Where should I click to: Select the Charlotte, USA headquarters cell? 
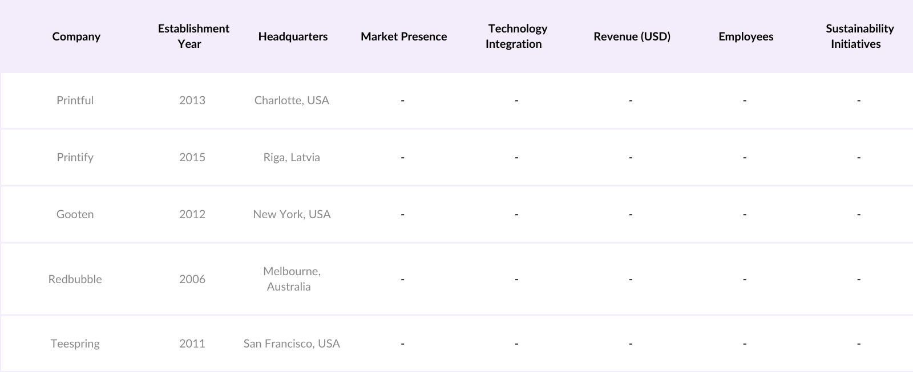292,100
